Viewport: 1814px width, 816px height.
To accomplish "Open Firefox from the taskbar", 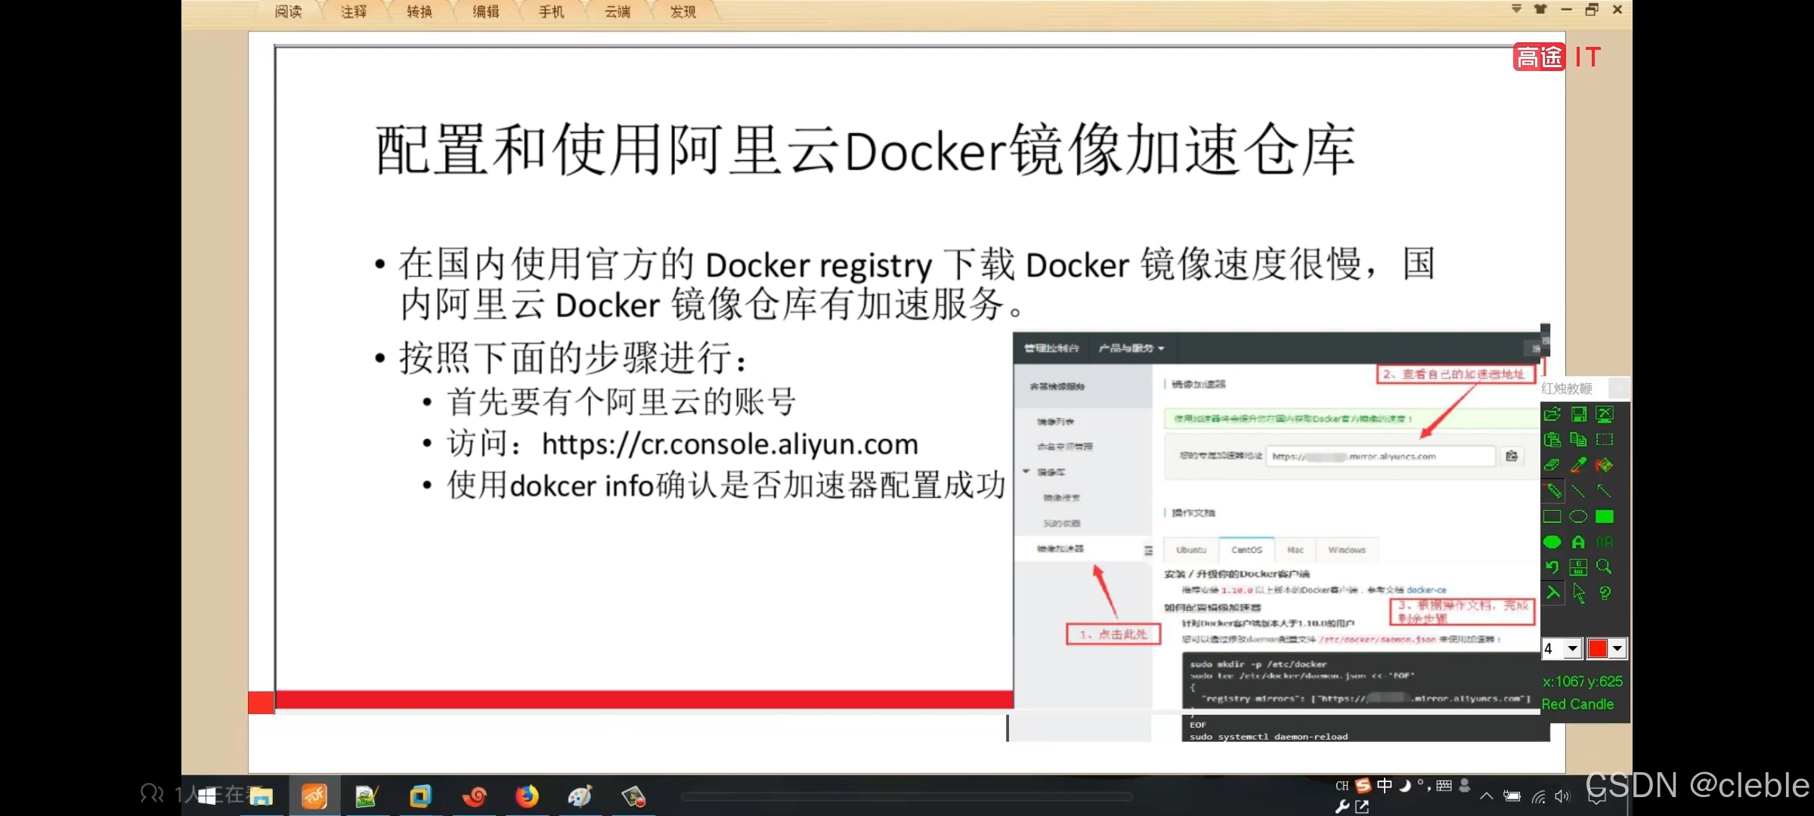I will (527, 796).
